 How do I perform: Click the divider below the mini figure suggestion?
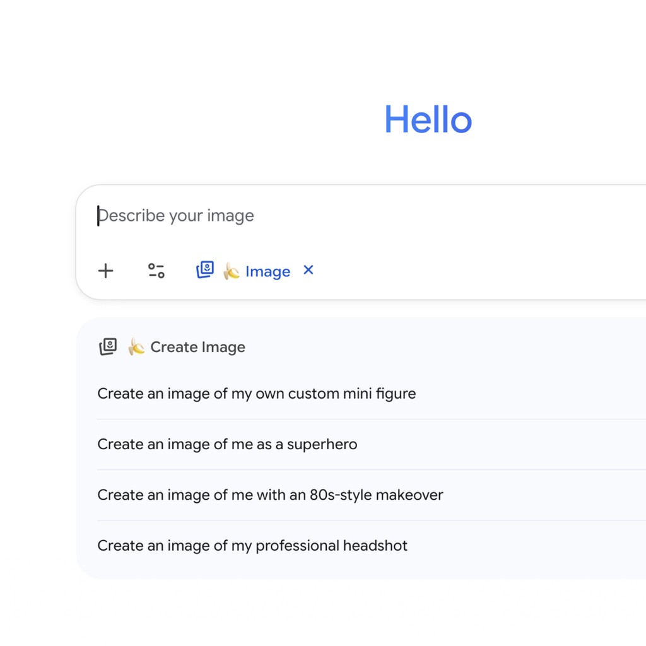(x=366, y=419)
